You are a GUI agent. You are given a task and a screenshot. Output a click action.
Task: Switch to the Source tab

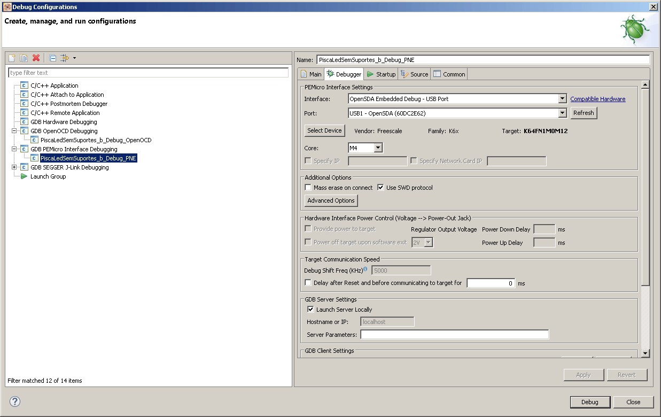pos(415,74)
